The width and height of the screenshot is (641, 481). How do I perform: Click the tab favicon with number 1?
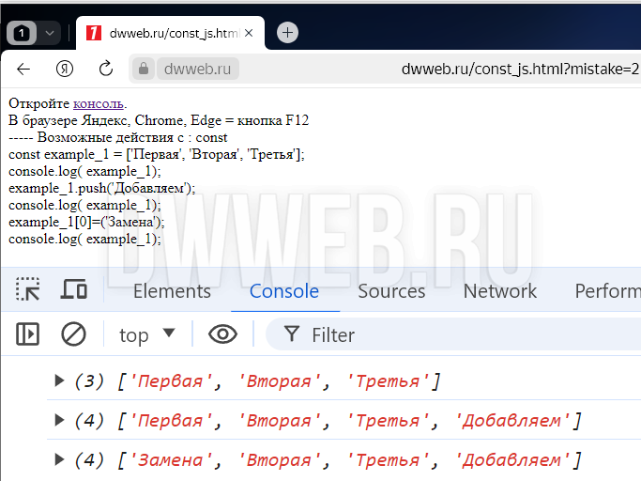click(x=94, y=33)
